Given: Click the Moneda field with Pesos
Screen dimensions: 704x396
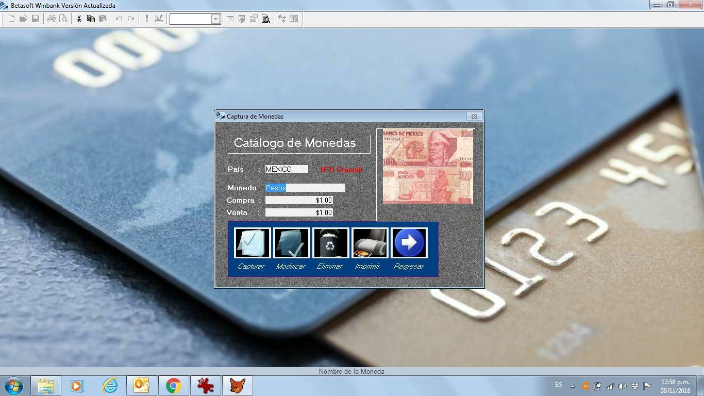Looking at the screenshot, I should point(305,188).
